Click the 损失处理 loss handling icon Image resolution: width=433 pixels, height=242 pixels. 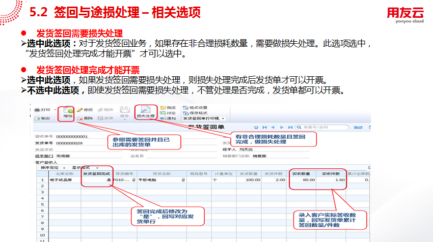(146, 110)
